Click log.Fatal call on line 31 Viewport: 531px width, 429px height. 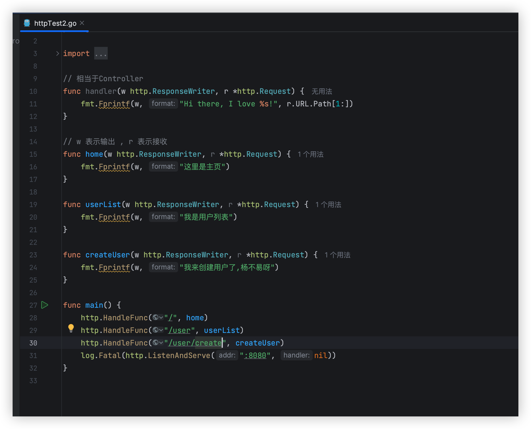click(101, 355)
